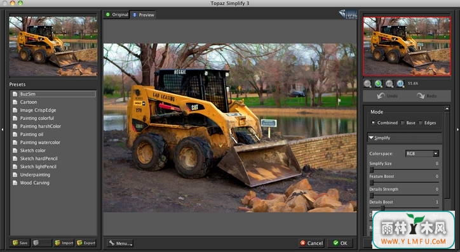The image size is (460, 252).
Task: Click the green zoom icon
Action: click(378, 84)
